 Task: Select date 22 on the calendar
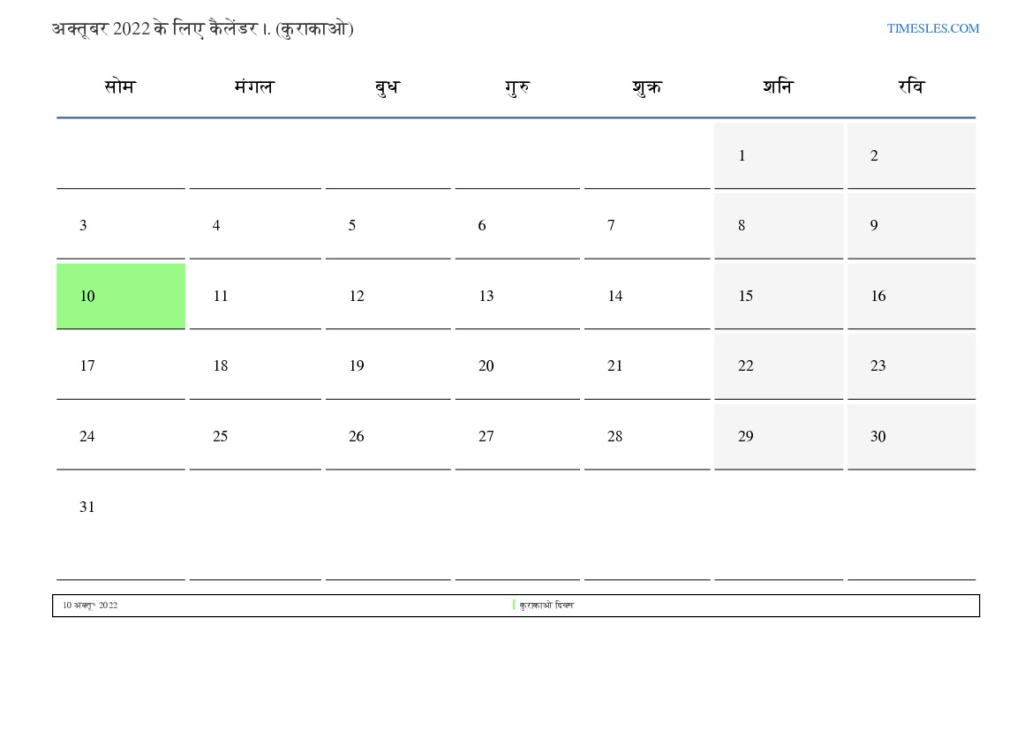tap(779, 366)
